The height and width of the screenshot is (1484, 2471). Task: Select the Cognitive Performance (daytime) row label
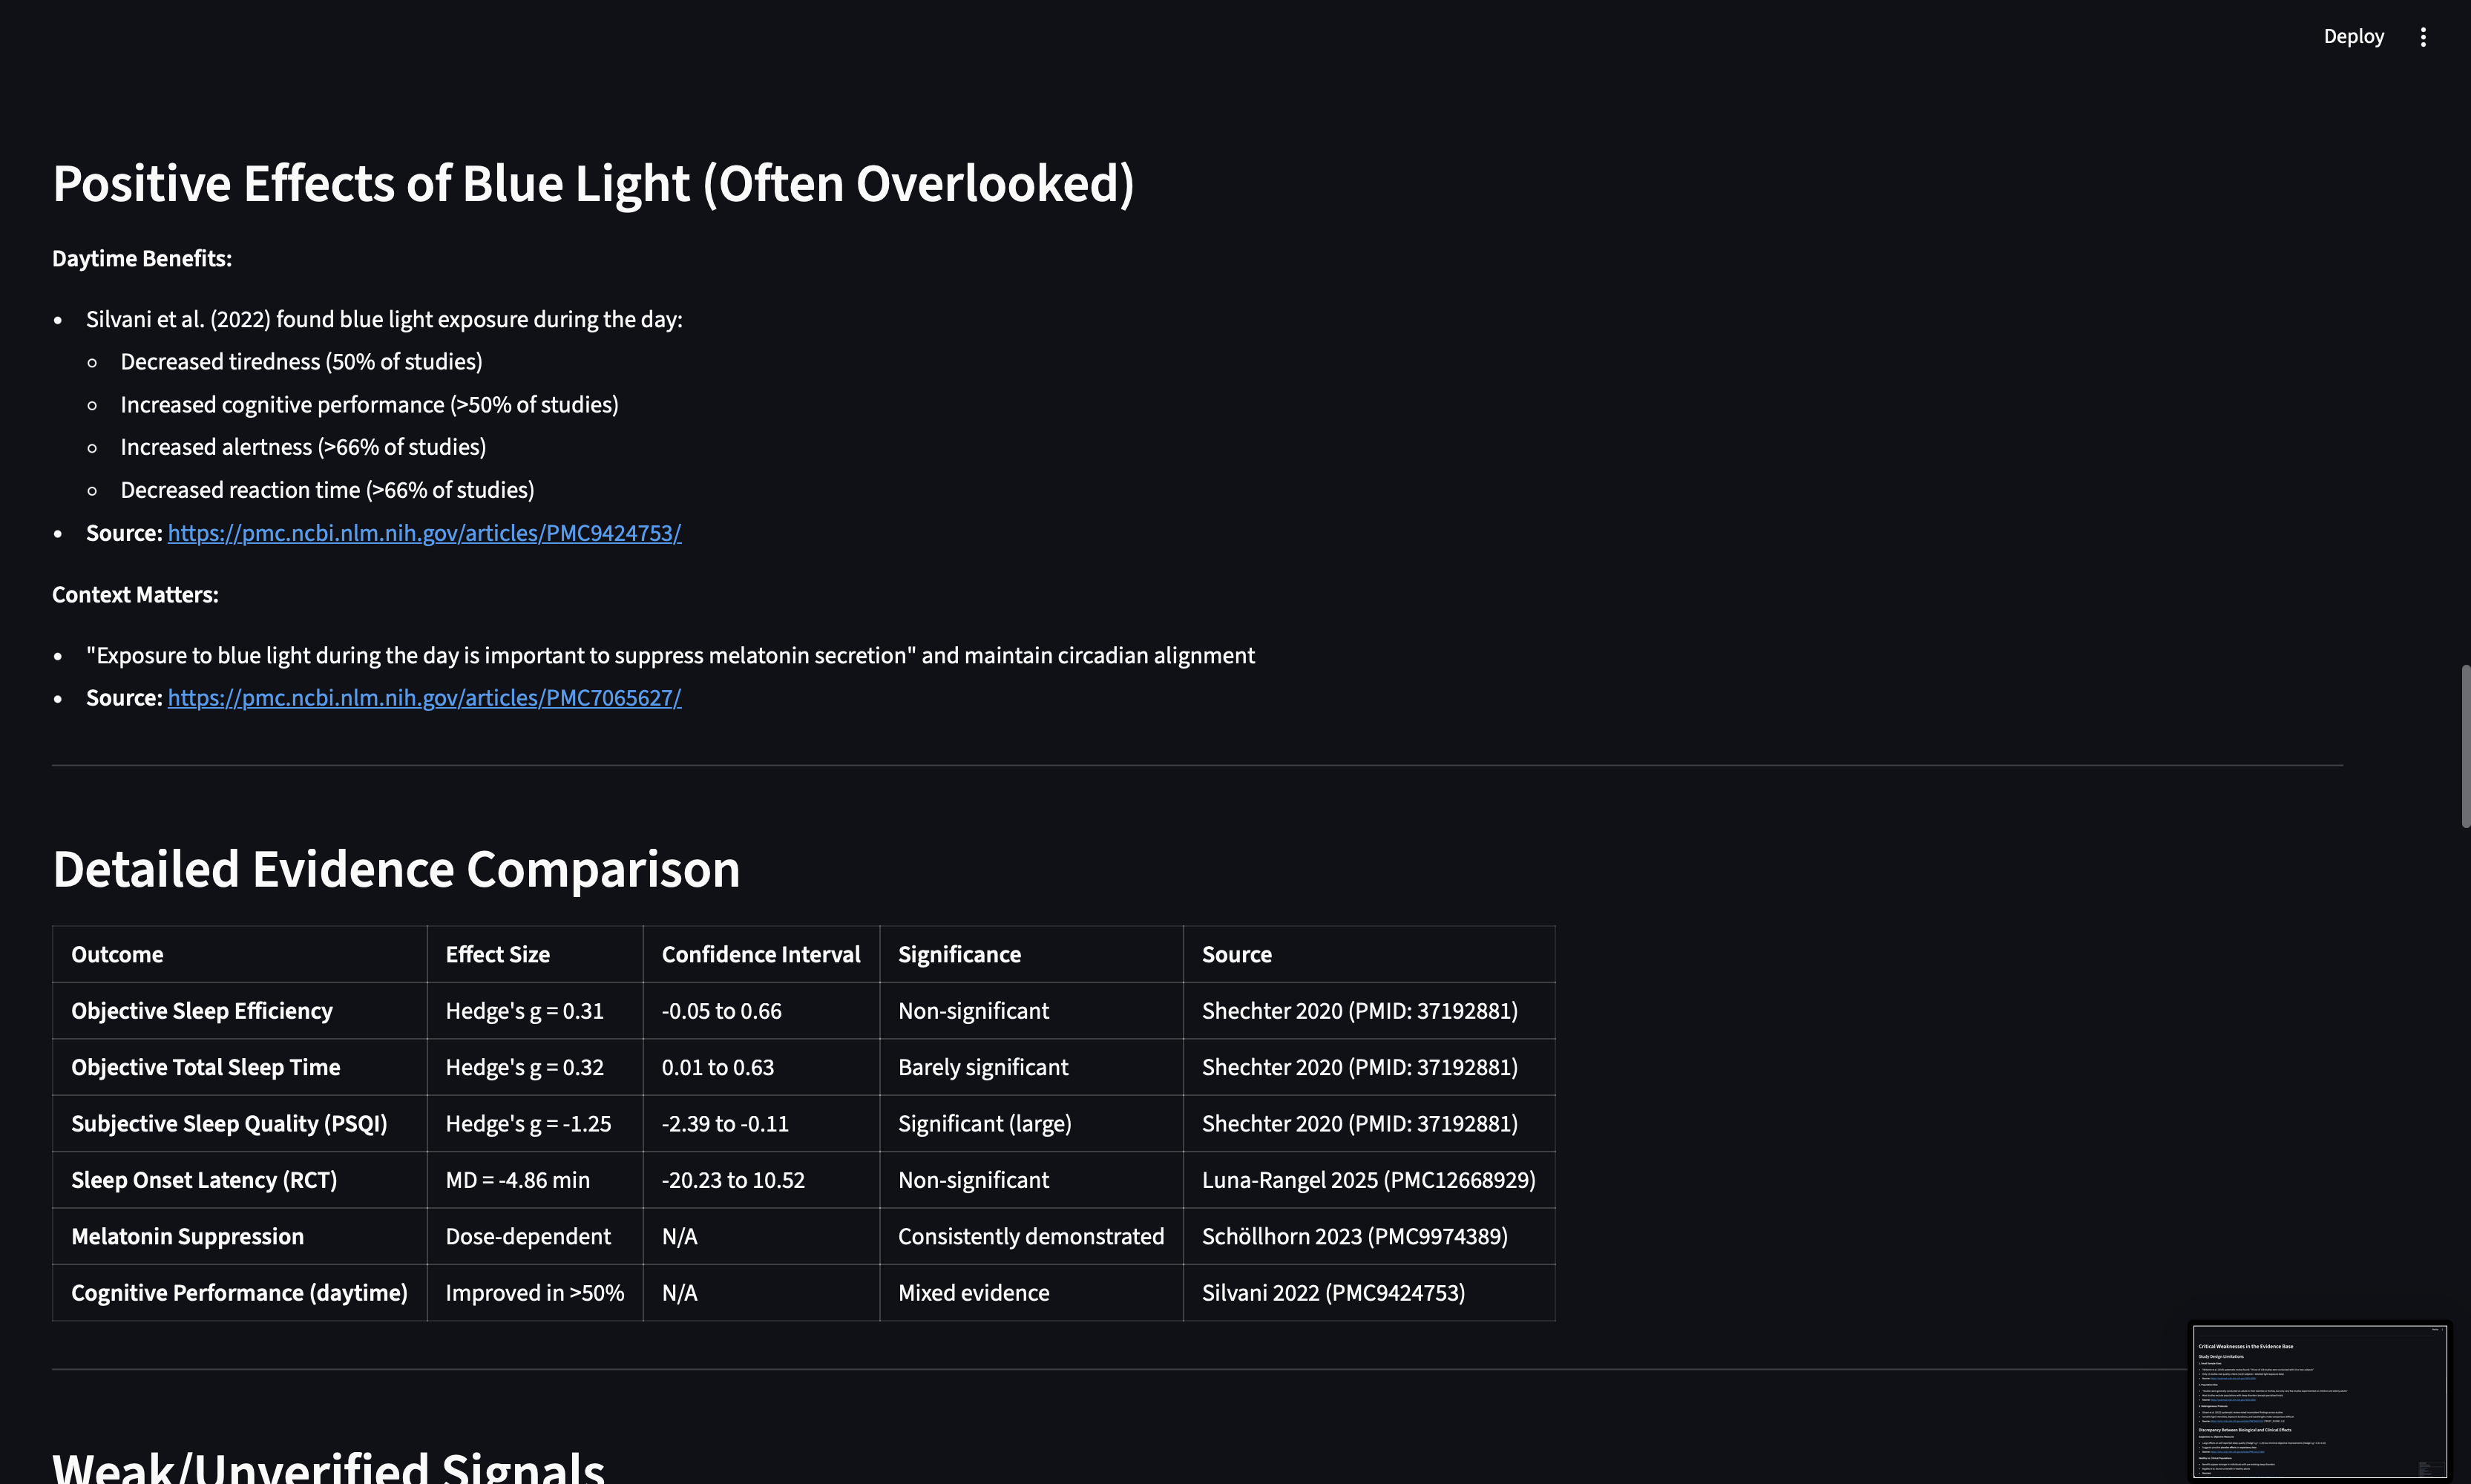(x=239, y=1293)
